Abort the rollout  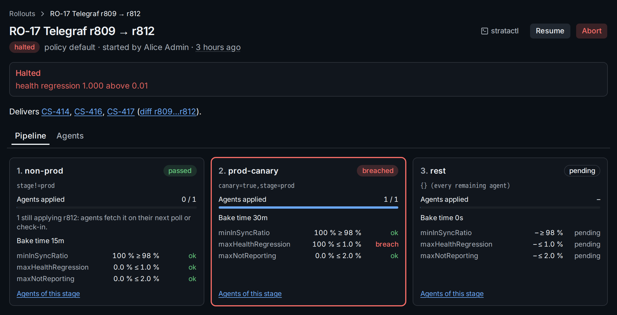pyautogui.click(x=591, y=31)
